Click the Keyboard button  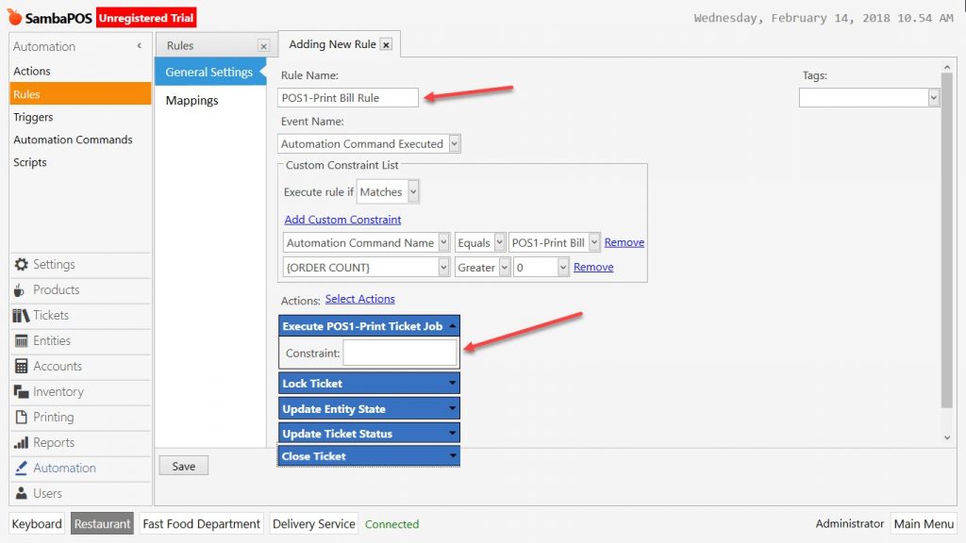(x=37, y=524)
